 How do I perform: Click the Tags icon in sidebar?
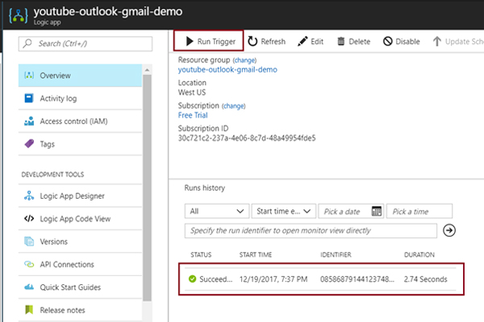[x=28, y=144]
